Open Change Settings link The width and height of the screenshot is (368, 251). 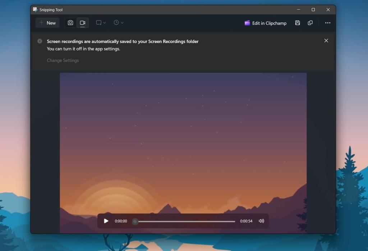[63, 60]
